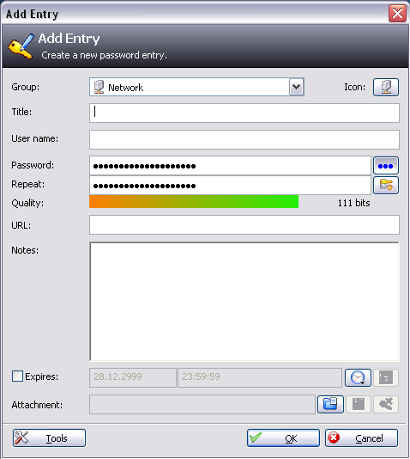410x459 pixels.
Task: Expand the Group dropdown arrow
Action: [297, 87]
